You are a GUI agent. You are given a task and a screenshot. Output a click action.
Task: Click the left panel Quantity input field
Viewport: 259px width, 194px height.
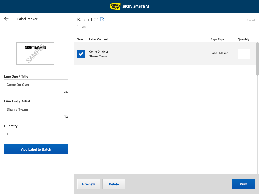(13, 134)
